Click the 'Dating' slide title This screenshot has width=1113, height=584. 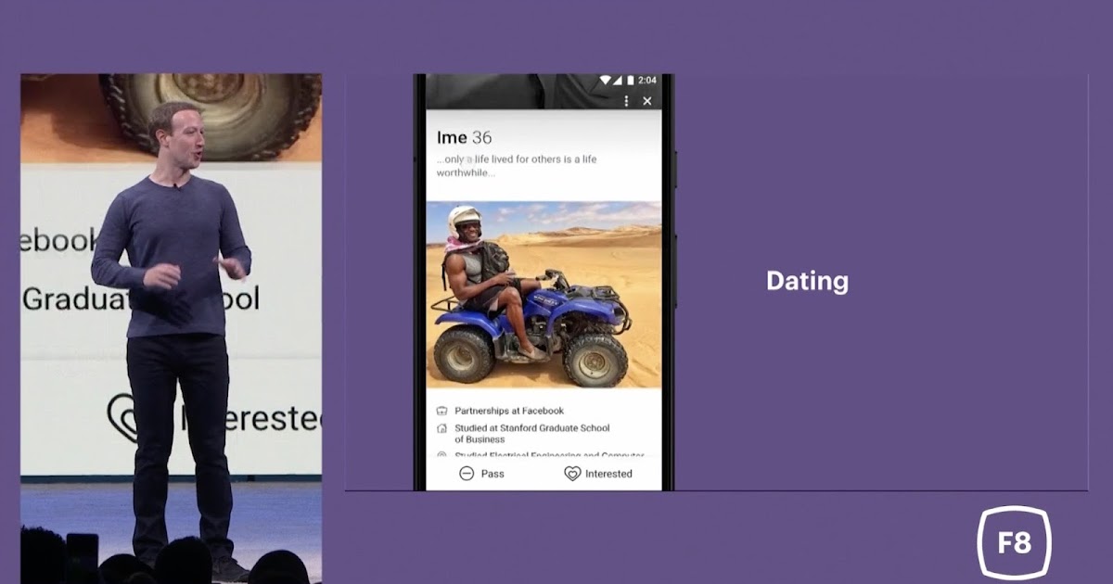pyautogui.click(x=807, y=282)
